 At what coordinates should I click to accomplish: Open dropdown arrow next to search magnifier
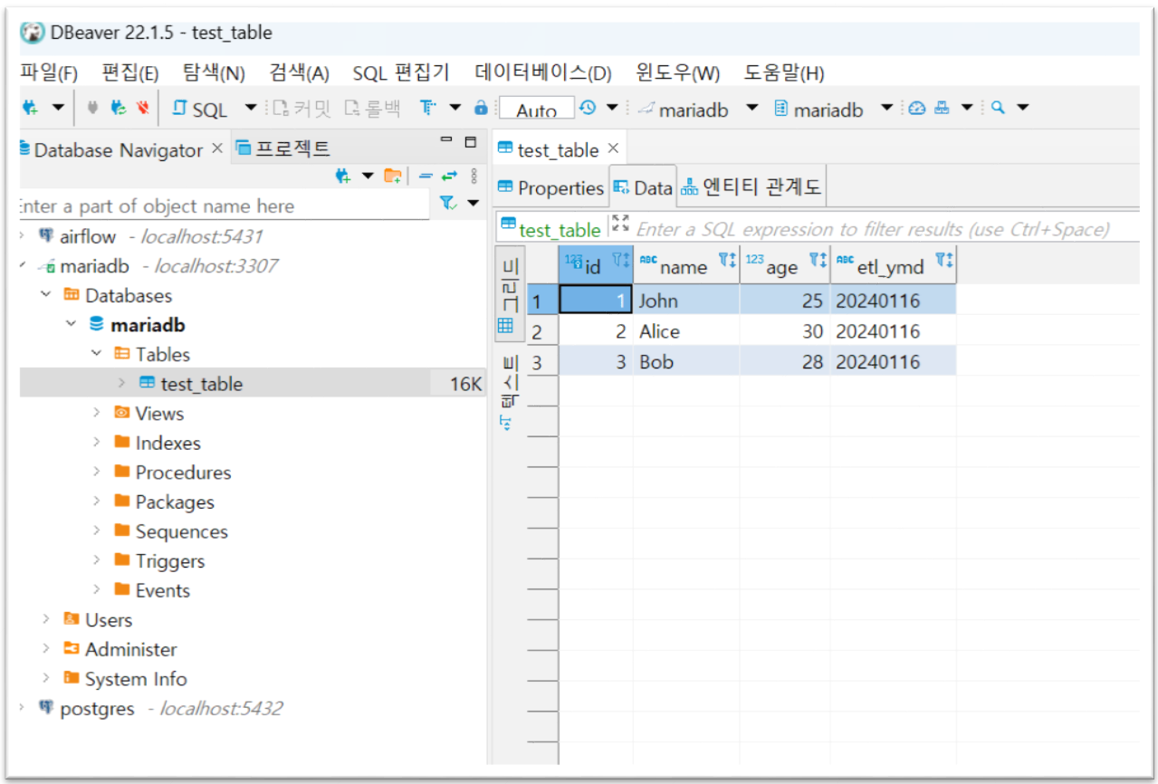(1023, 108)
